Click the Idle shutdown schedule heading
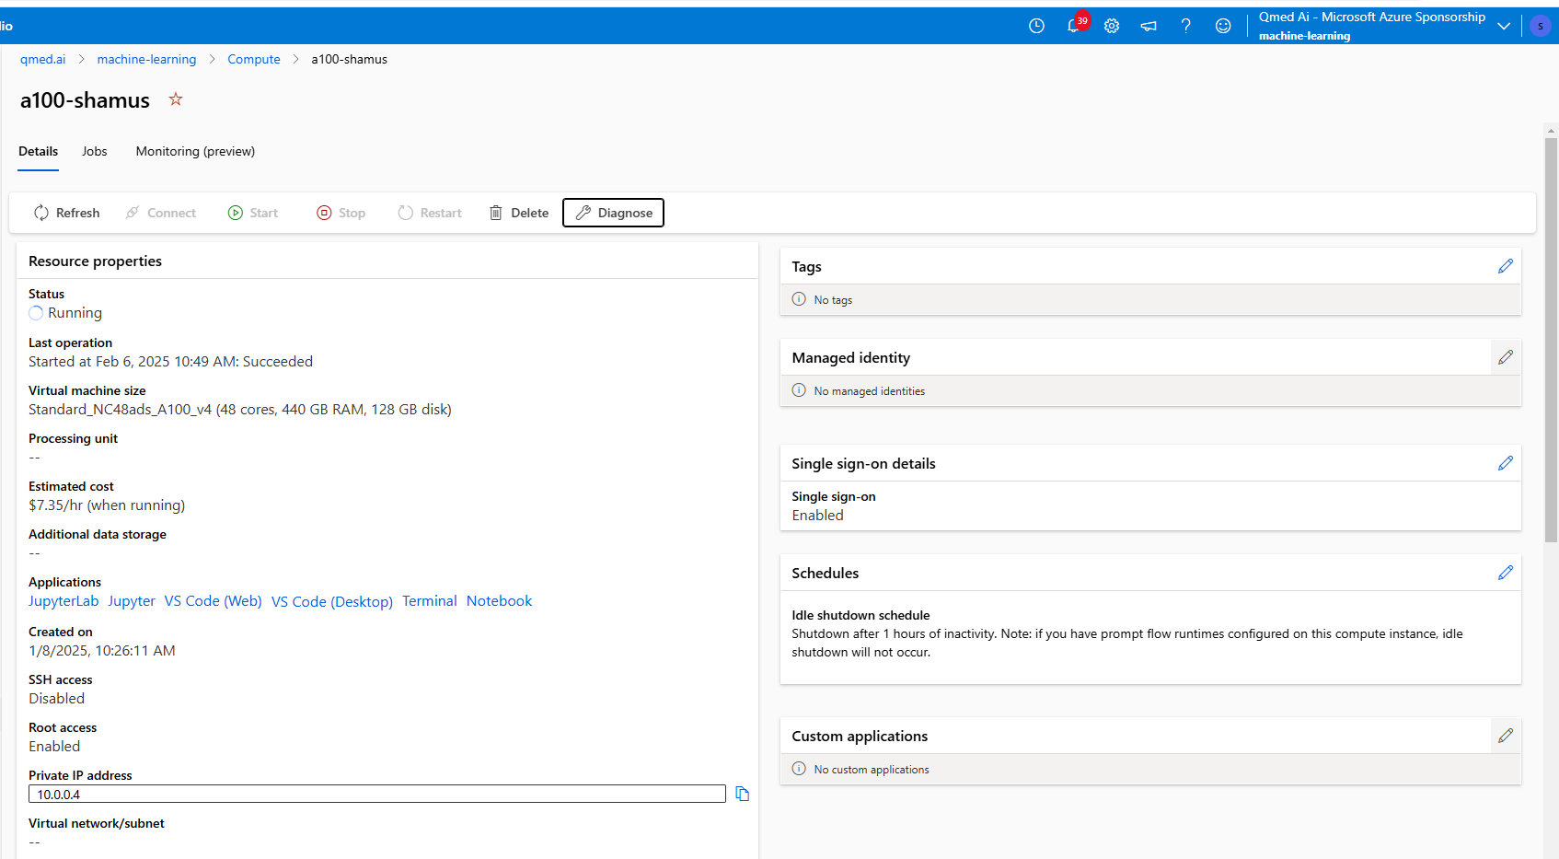 click(860, 615)
